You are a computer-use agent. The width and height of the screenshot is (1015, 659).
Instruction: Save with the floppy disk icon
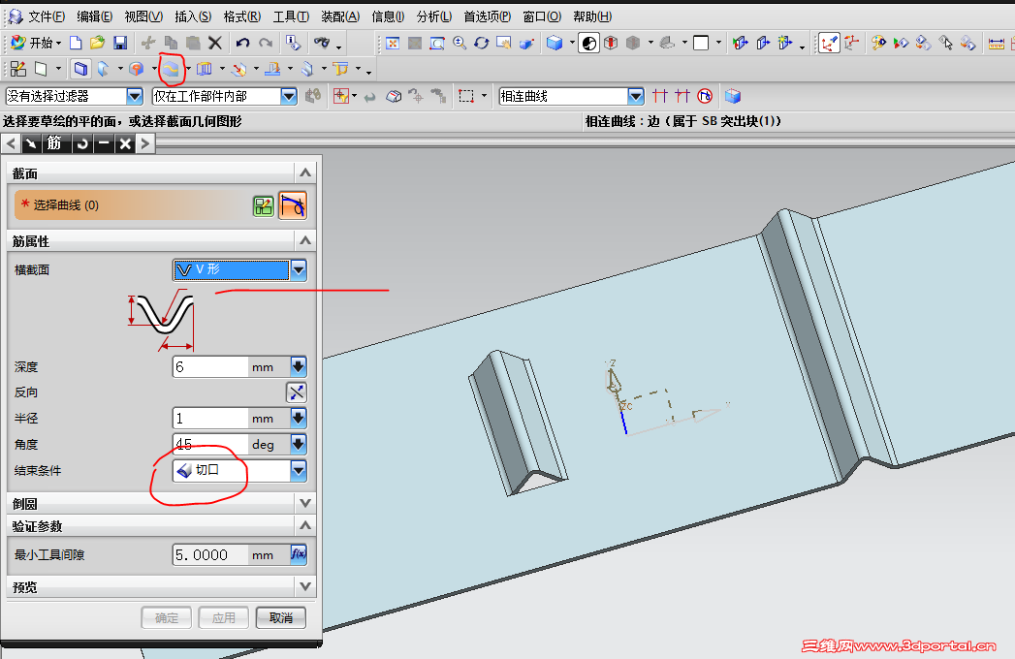pos(120,43)
